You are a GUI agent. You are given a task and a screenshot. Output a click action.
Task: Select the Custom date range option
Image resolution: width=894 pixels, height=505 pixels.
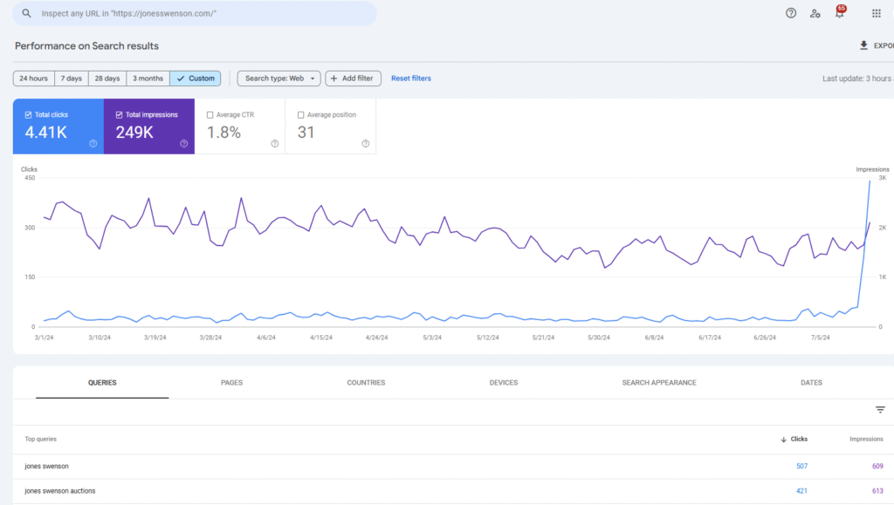[x=196, y=78]
